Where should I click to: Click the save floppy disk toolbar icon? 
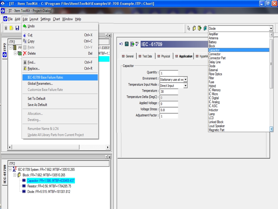[x=17, y=28]
